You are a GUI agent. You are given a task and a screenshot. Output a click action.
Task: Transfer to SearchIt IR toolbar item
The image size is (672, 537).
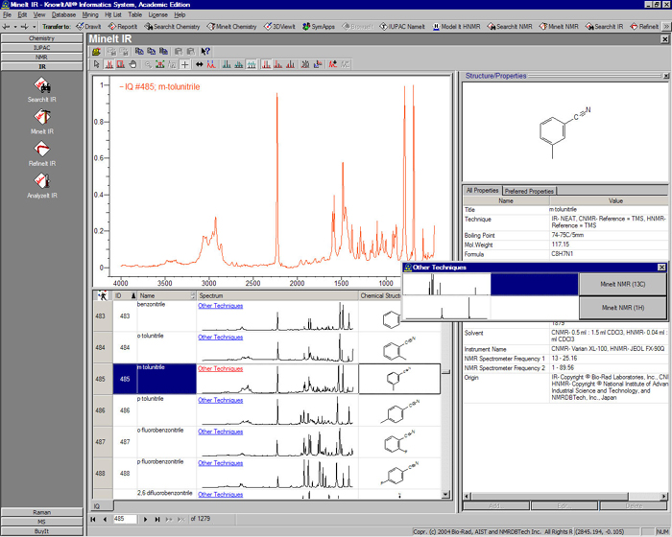point(604,27)
